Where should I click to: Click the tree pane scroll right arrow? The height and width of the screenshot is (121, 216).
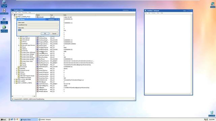coord(34,96)
